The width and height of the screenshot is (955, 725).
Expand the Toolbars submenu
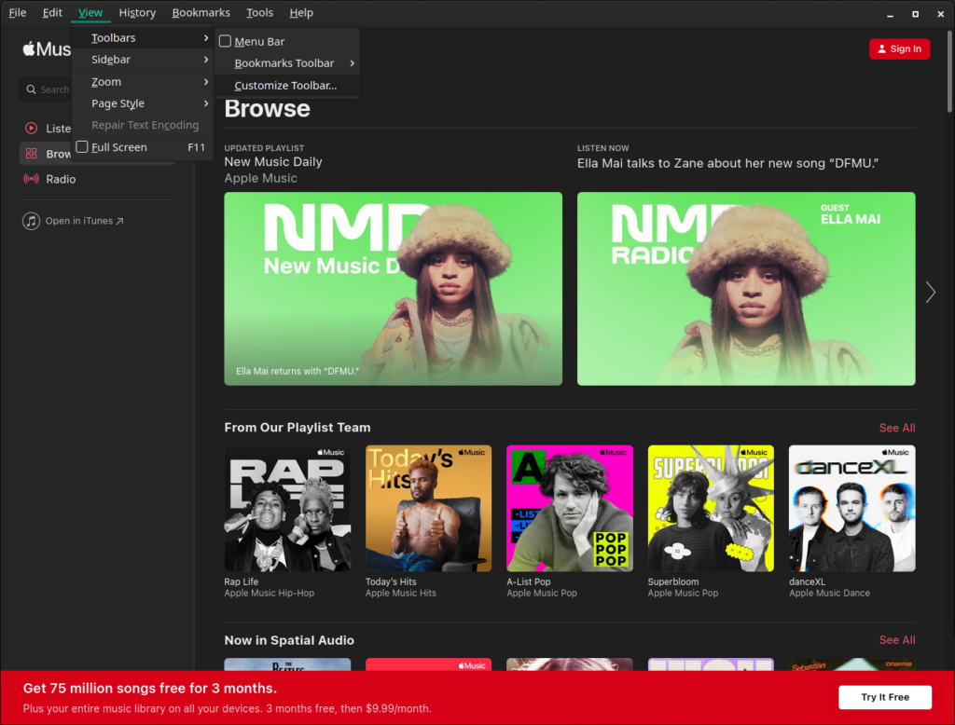tap(143, 38)
